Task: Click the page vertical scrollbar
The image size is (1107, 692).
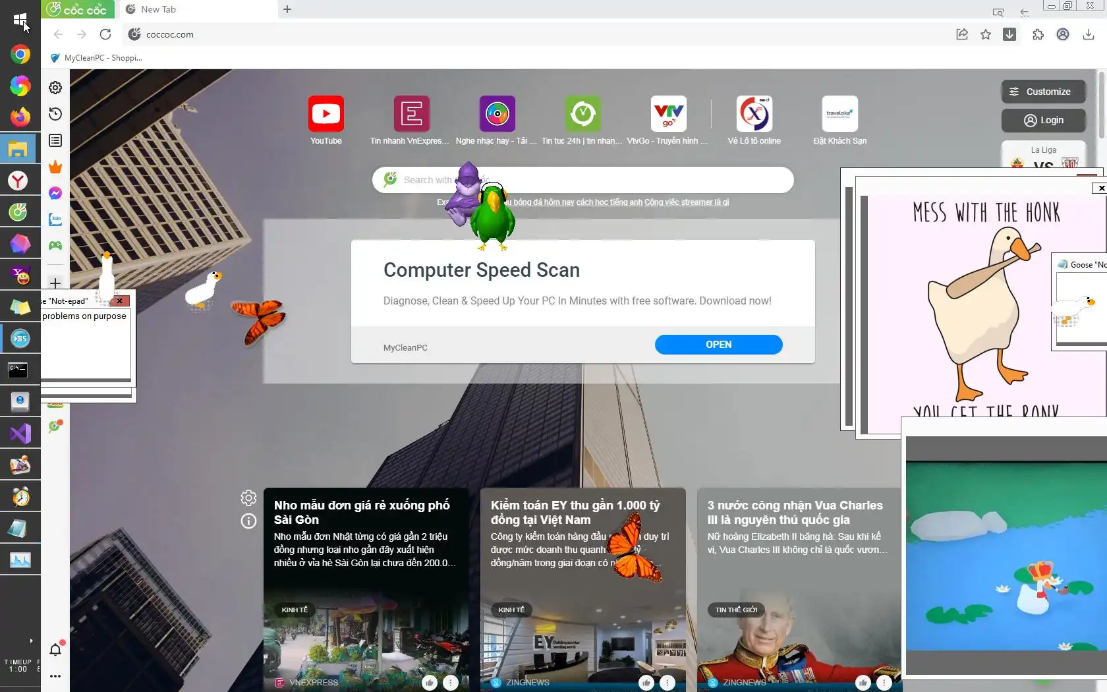Action: click(1101, 105)
